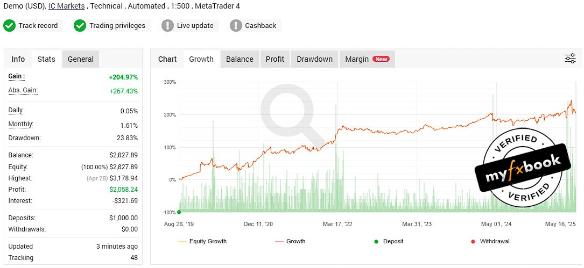584x268 pixels.
Task: Click the green Track record checkmark icon
Action: click(9, 25)
